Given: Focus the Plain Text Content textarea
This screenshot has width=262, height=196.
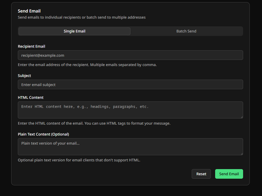Looking at the screenshot, I should coord(130,146).
